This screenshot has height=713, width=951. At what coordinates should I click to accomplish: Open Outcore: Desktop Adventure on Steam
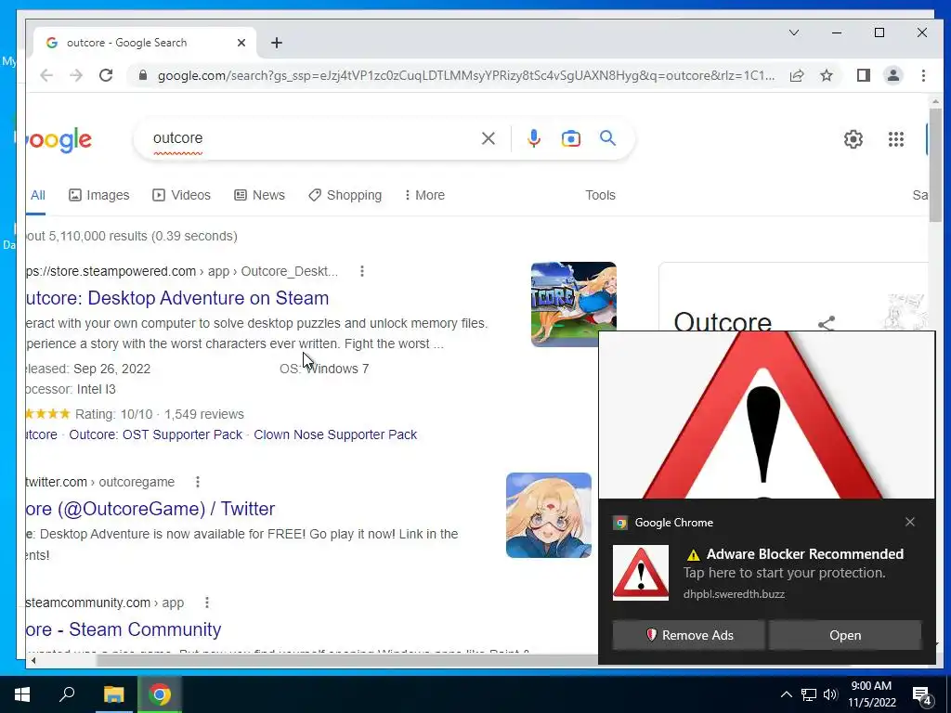coord(177,298)
